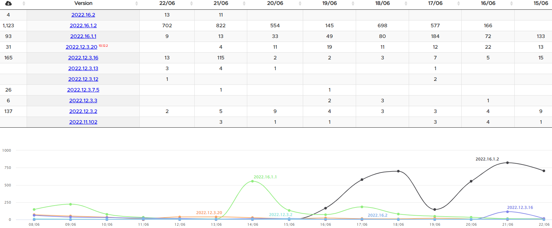Open version 2022.12.3.13 link
552x228 pixels.
point(83,69)
